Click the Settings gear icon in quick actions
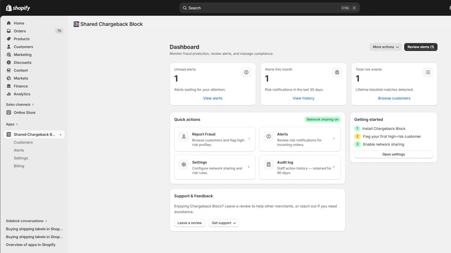451x253 pixels. coord(184,164)
